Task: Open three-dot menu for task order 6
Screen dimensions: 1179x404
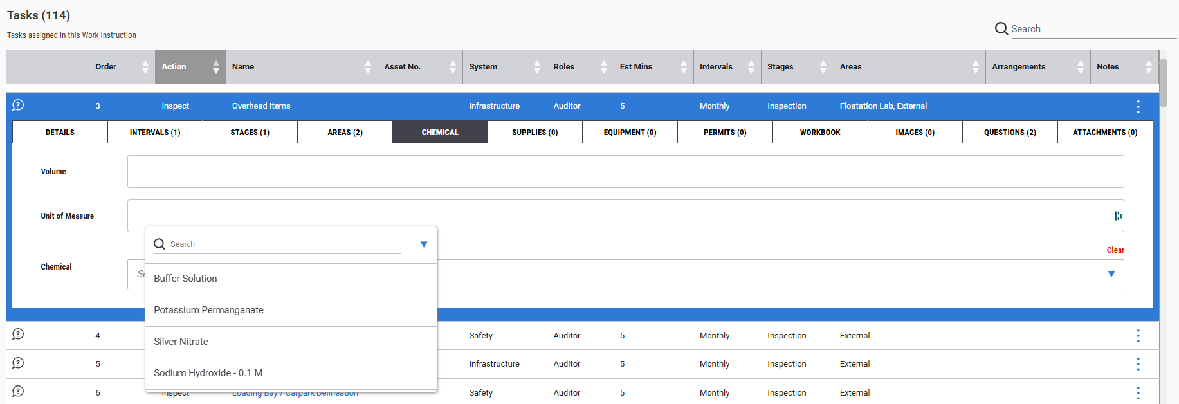Action: tap(1137, 392)
